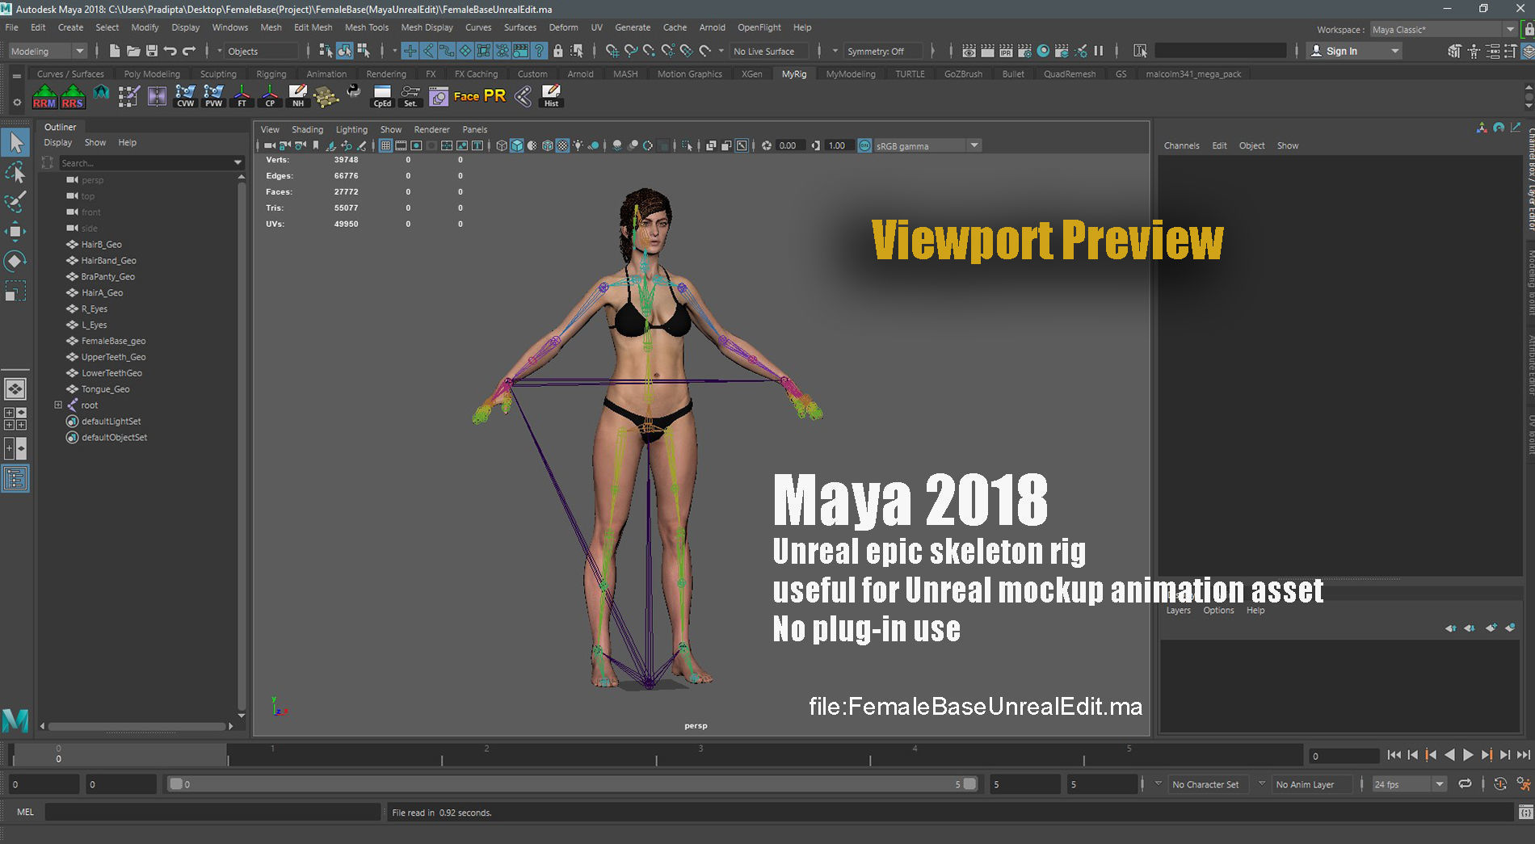Open the Modeling menu set dropdown
The height and width of the screenshot is (844, 1535).
click(x=47, y=51)
